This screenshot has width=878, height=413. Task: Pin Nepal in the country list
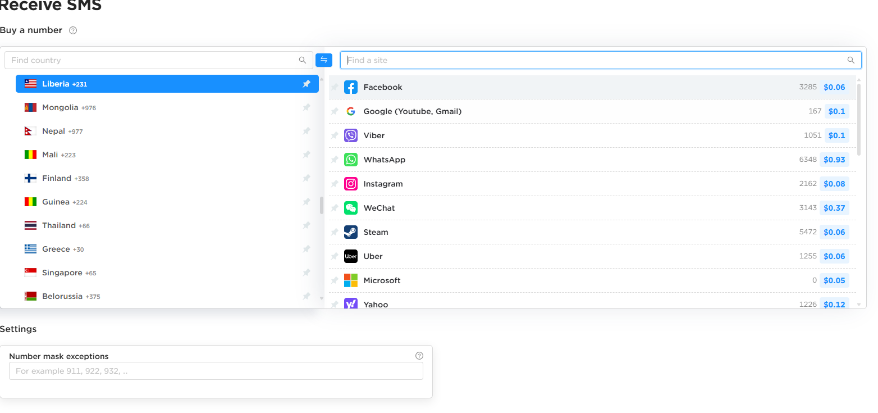(x=307, y=131)
